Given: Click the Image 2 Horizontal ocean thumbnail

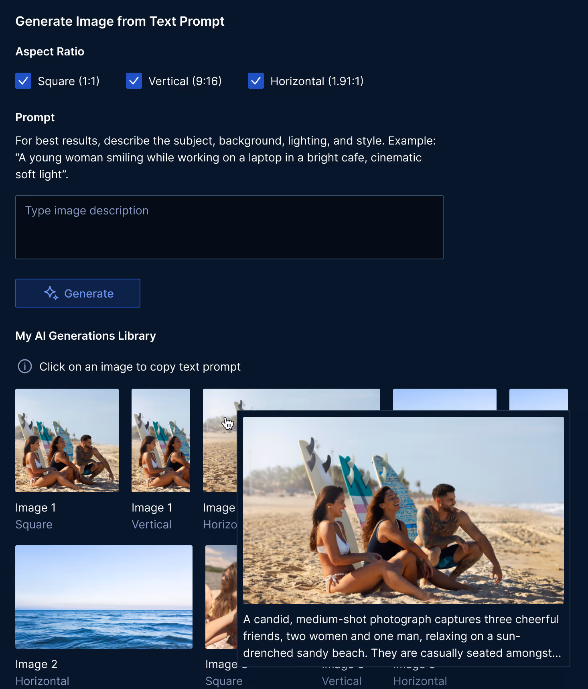Looking at the screenshot, I should point(104,597).
